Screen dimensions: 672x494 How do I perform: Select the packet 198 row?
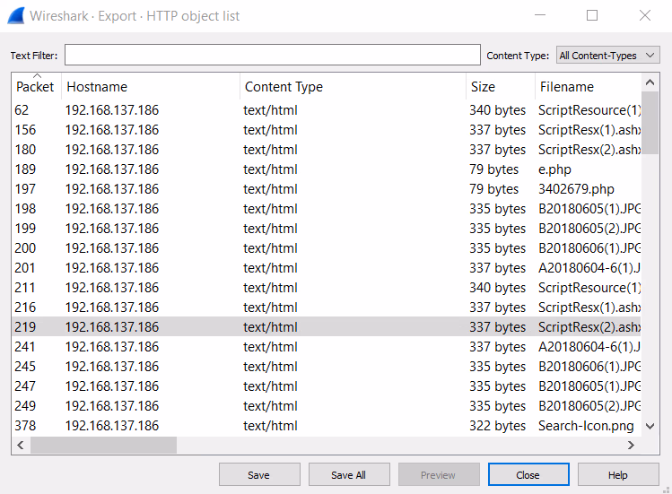pyautogui.click(x=327, y=209)
